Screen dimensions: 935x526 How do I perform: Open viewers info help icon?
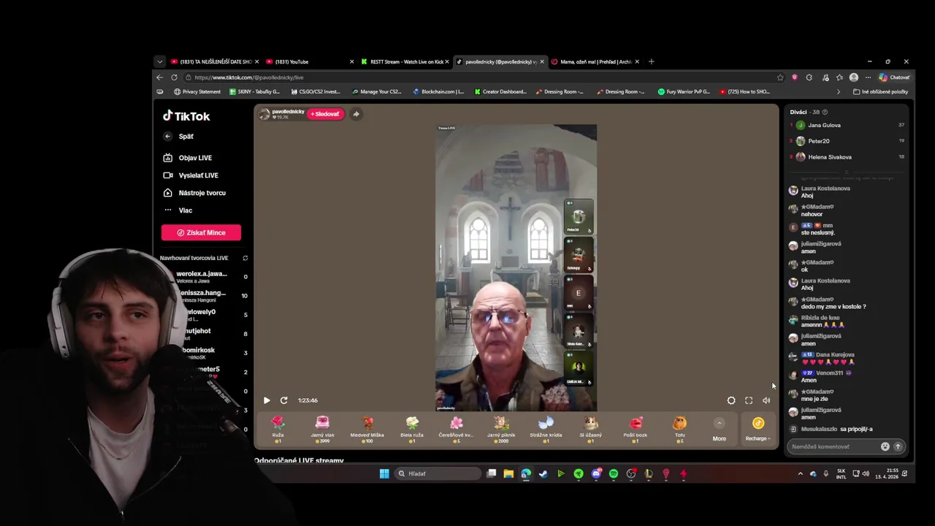point(825,113)
